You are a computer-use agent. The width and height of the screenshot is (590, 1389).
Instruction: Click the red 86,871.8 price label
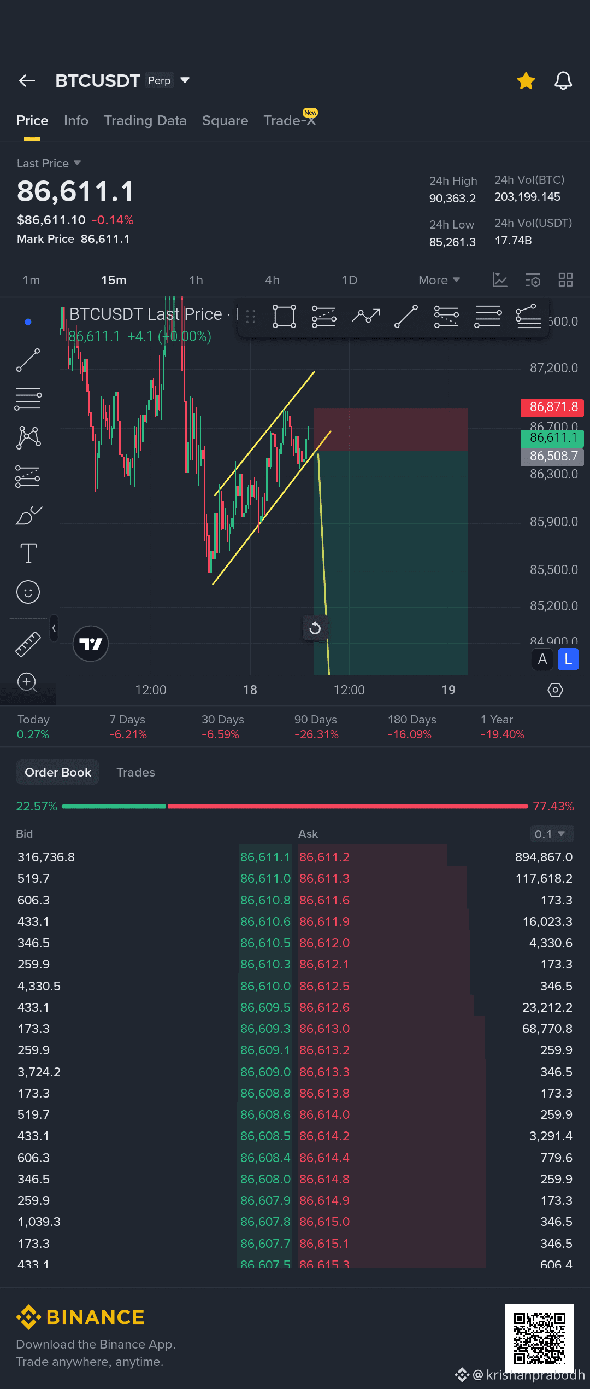[x=553, y=407]
